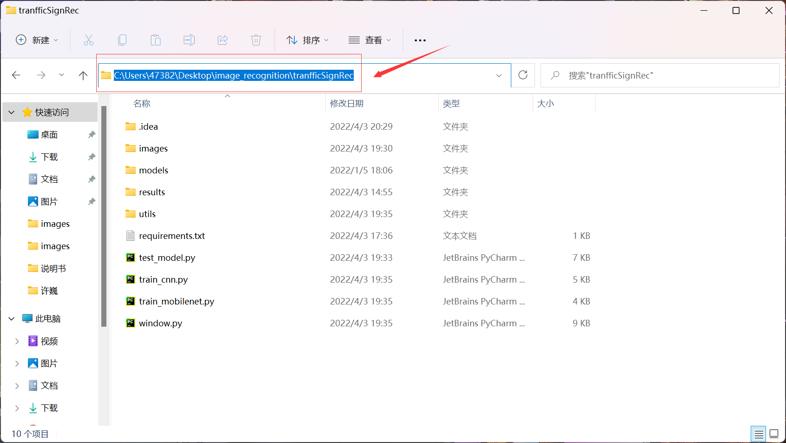Click the Paste clipboard icon

[x=156, y=40]
